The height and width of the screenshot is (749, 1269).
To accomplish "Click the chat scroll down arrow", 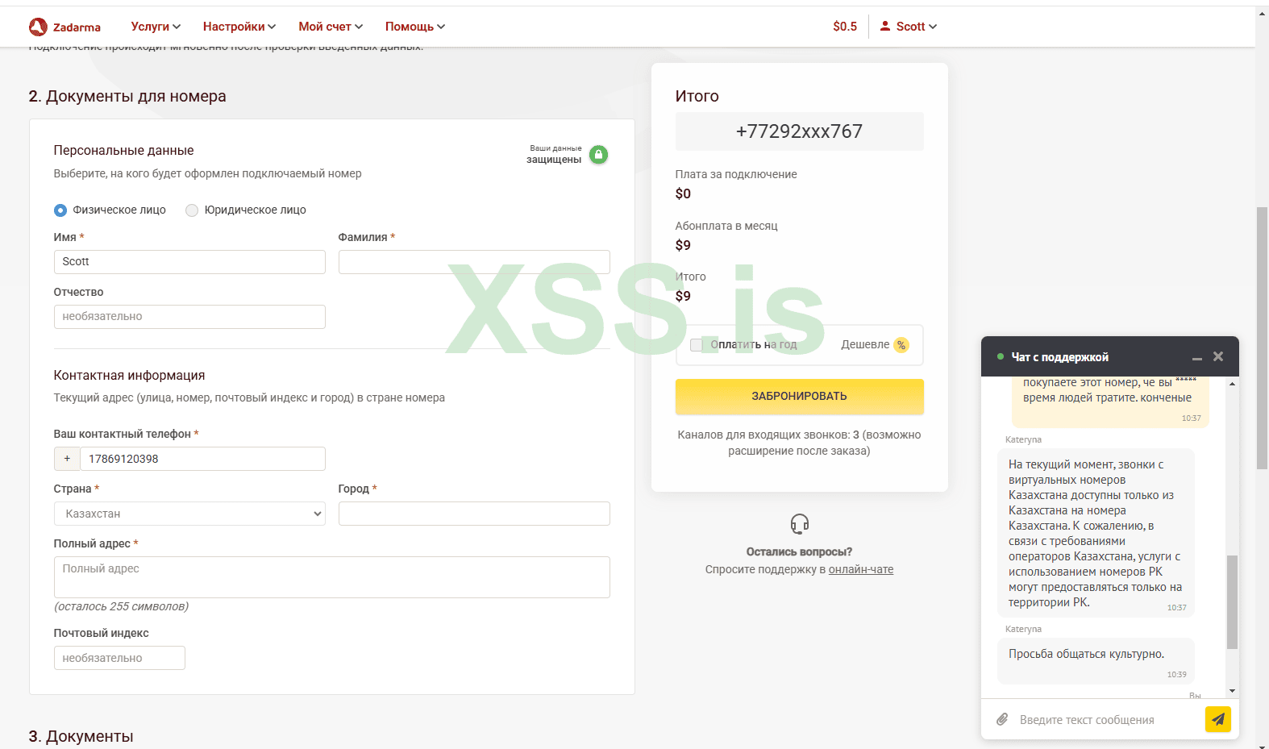I will click(1232, 691).
